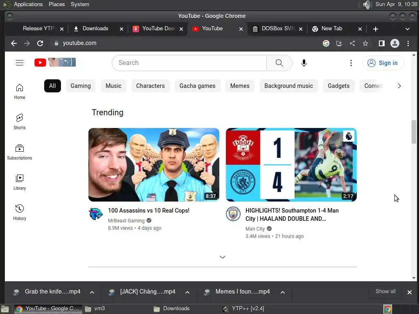Open MrBeast Gaming channel name link

click(x=126, y=221)
